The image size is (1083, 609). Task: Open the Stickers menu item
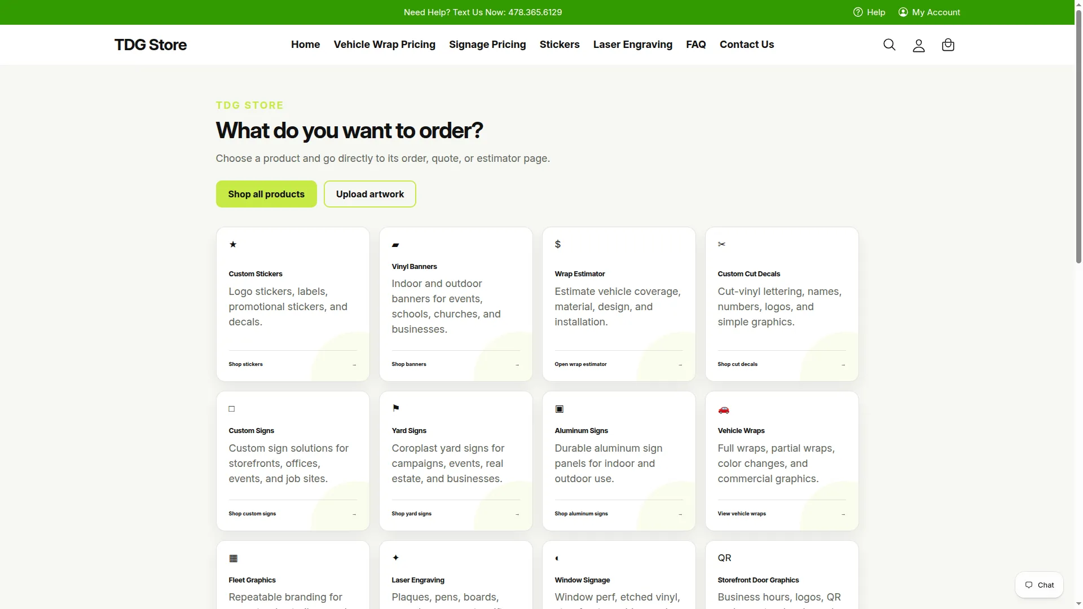pos(559,45)
